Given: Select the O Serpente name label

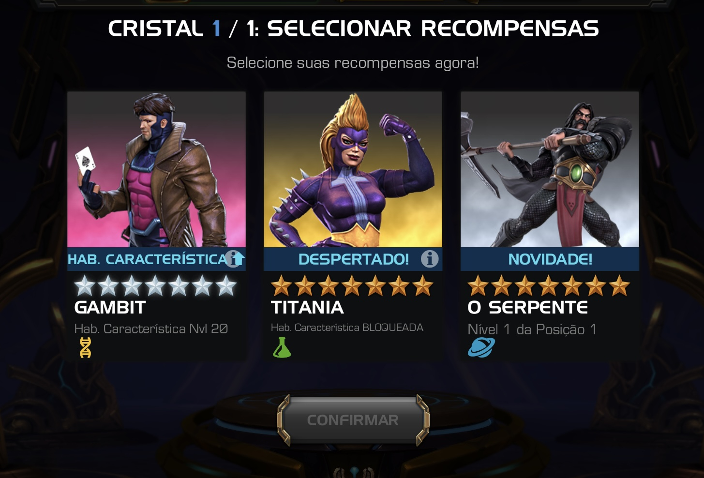Looking at the screenshot, I should pos(527,308).
